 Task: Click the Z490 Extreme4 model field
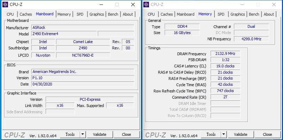point(64,34)
